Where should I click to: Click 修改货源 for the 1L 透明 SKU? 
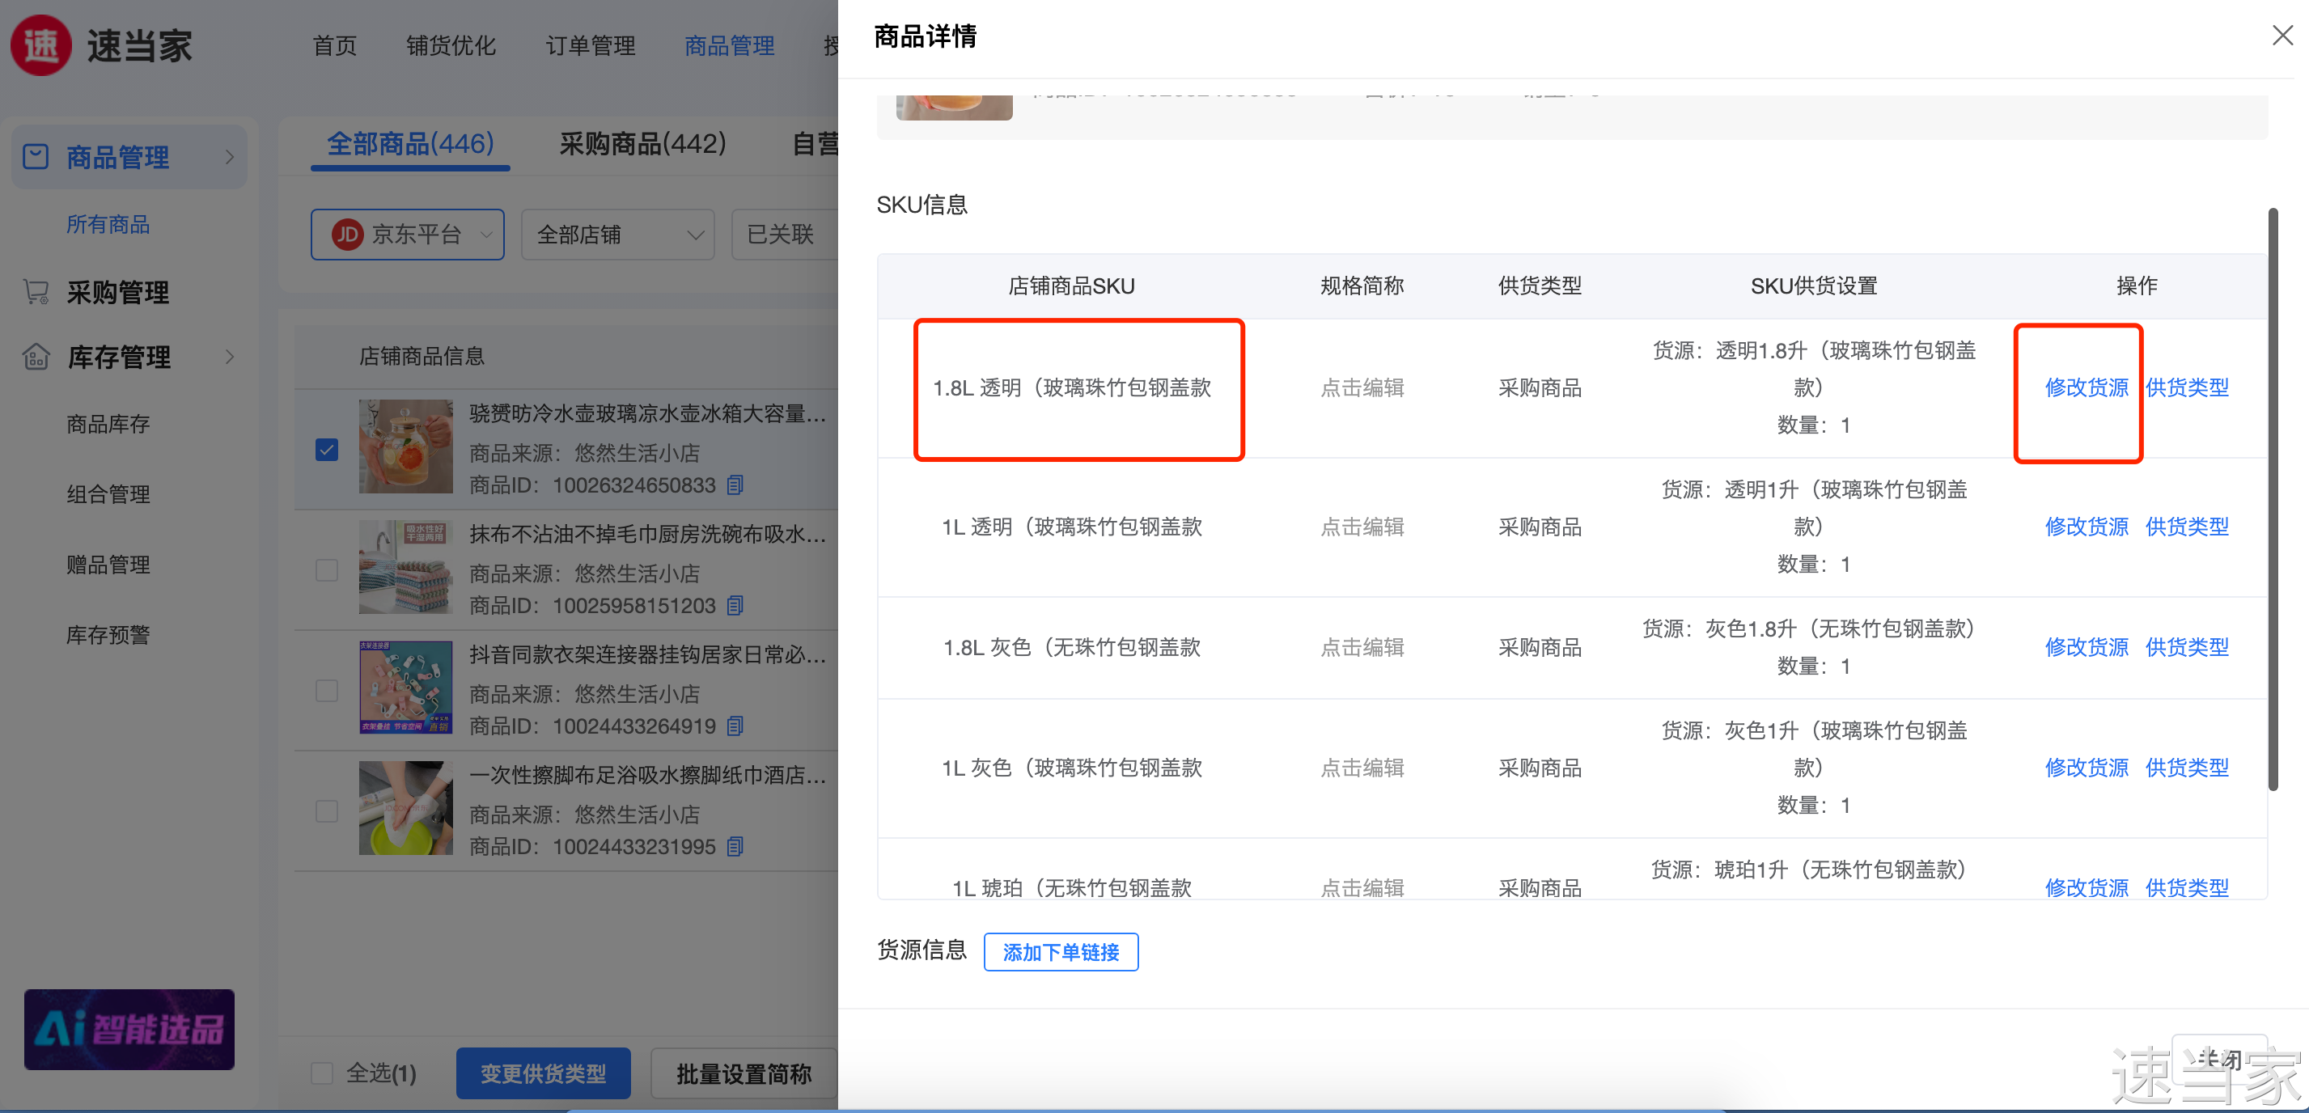point(2086,527)
